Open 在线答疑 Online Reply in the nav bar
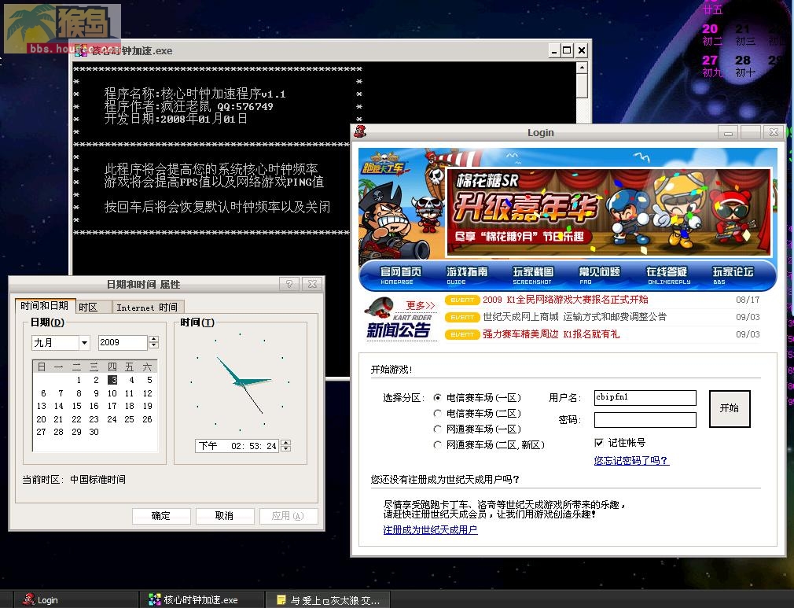 667,275
